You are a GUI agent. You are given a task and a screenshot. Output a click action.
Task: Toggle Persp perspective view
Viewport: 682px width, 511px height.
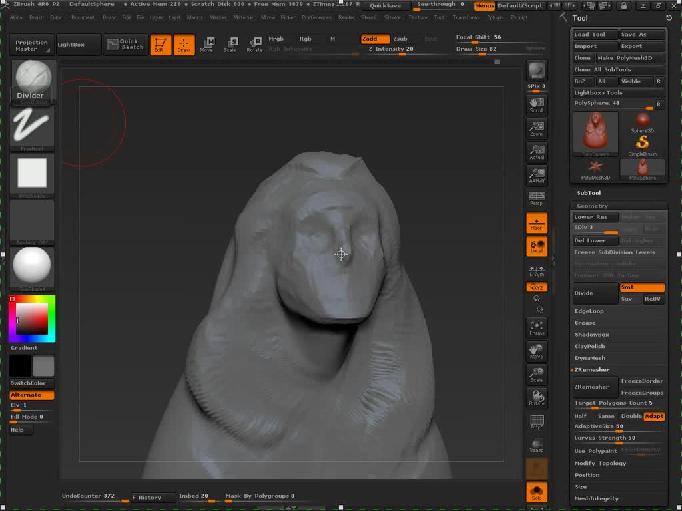[x=537, y=199]
